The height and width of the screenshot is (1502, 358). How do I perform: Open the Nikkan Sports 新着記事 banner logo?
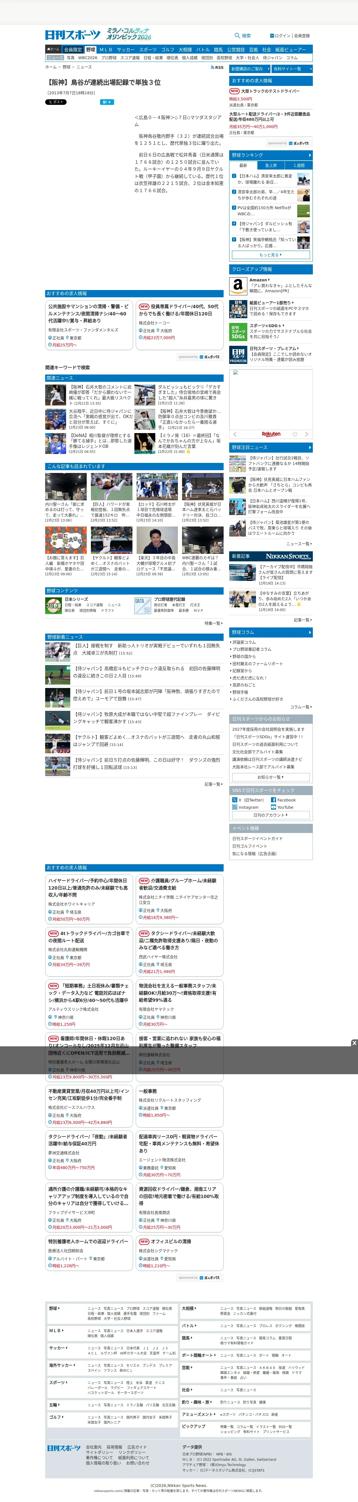tap(289, 556)
